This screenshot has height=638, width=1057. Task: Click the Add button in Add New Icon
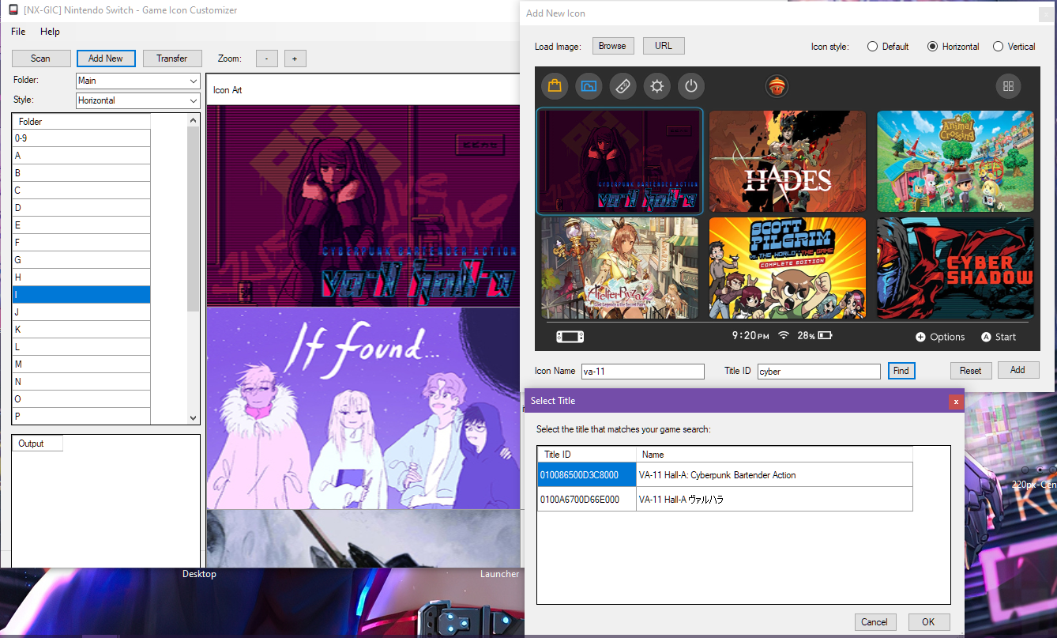[x=1018, y=370]
